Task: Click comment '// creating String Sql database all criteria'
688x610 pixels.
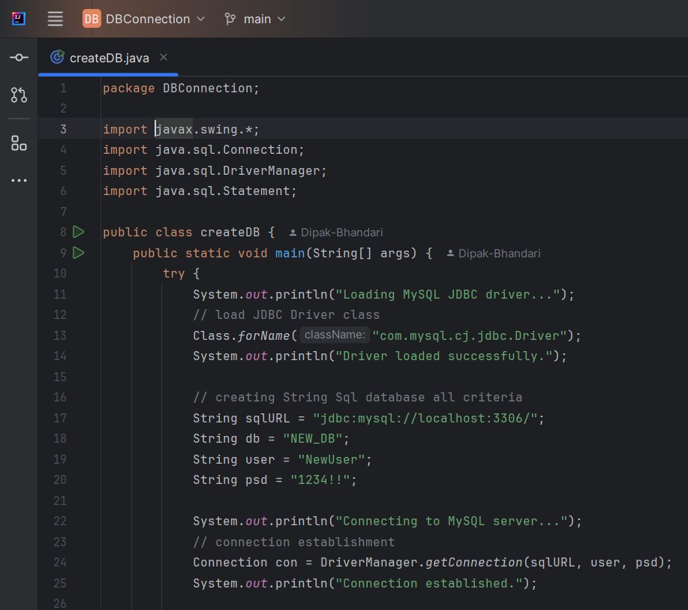Action: 358,397
